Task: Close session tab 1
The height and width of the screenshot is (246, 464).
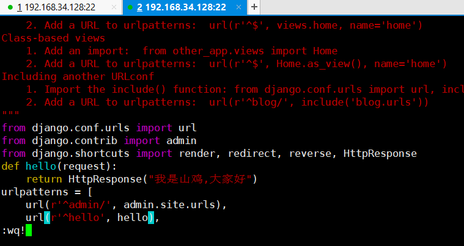Action: point(114,7)
